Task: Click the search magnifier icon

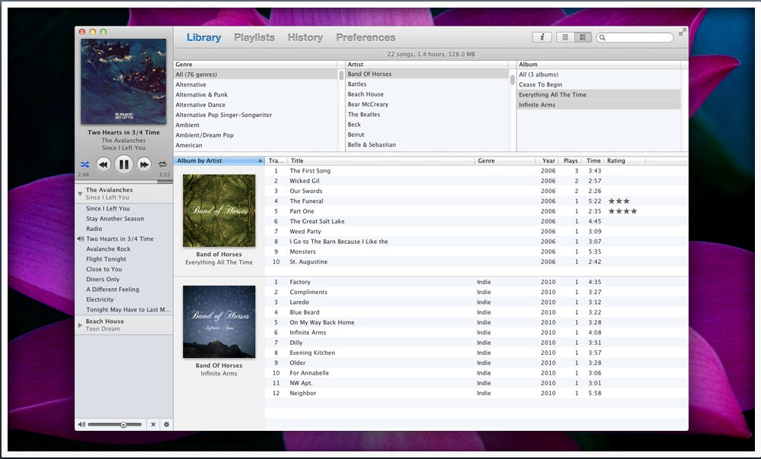Action: point(602,37)
